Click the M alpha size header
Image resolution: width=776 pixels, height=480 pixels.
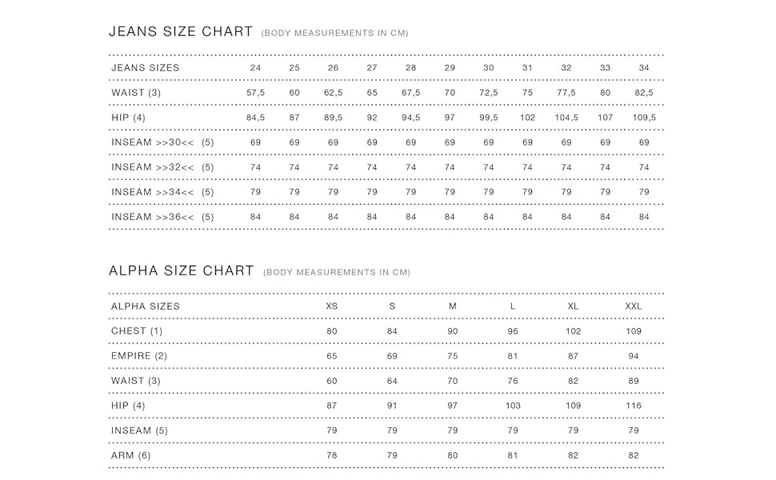tap(453, 306)
